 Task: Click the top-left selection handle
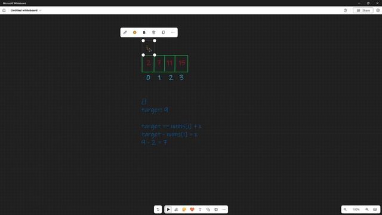[x=143, y=41]
